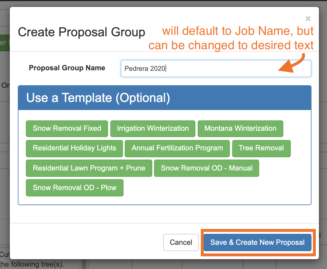Screen dimensions: 327x269
Task: Click the 'Pedrera 2020' text in the field
Action: pyautogui.click(x=145, y=69)
